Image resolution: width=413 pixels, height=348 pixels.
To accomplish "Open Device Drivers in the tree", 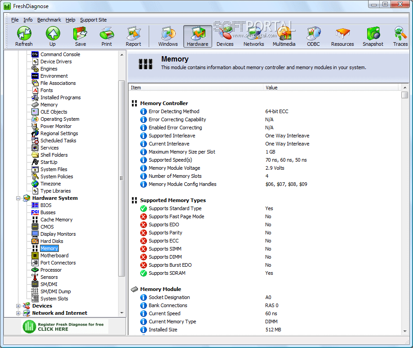I will pos(56,62).
